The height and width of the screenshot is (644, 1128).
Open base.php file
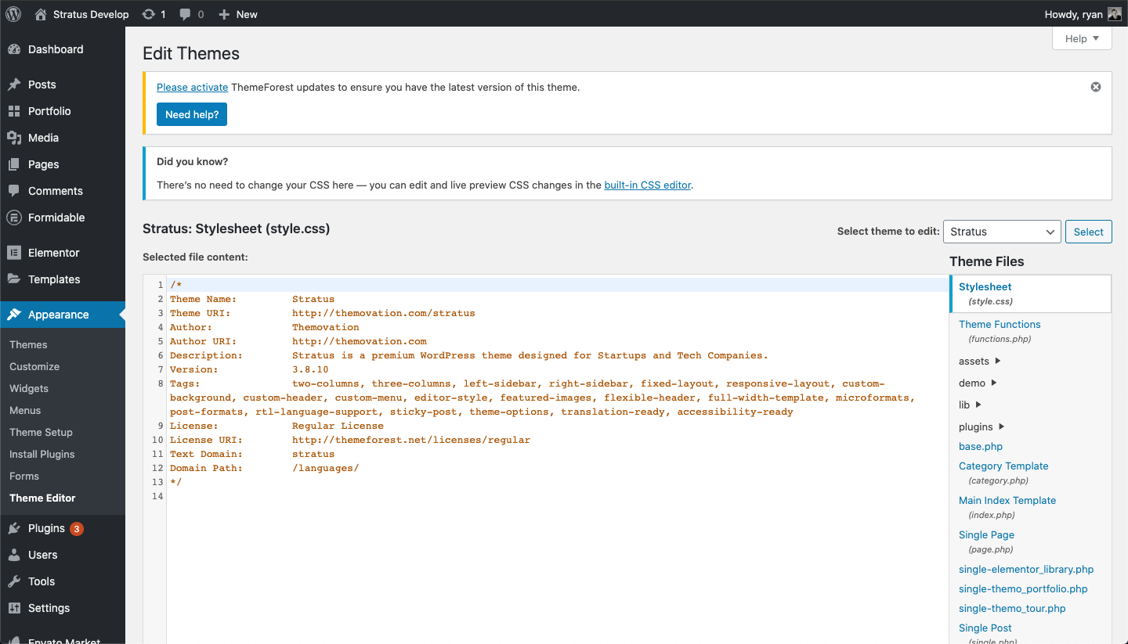981,446
